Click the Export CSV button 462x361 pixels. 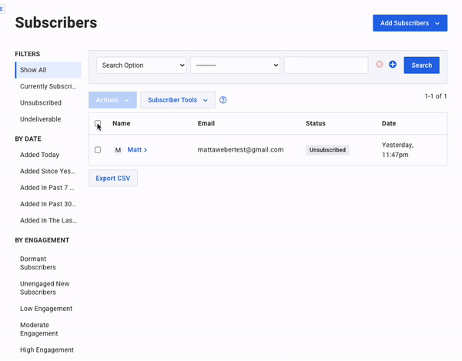click(113, 178)
